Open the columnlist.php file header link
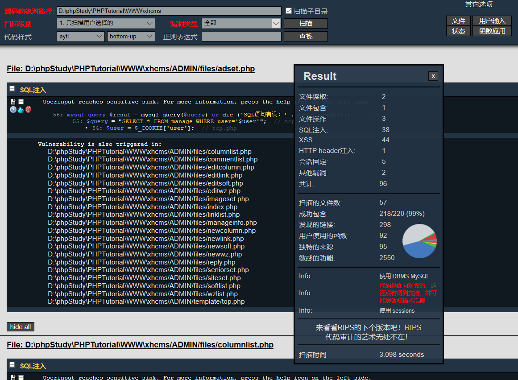Viewport: 518px width, 380px height. [x=140, y=345]
